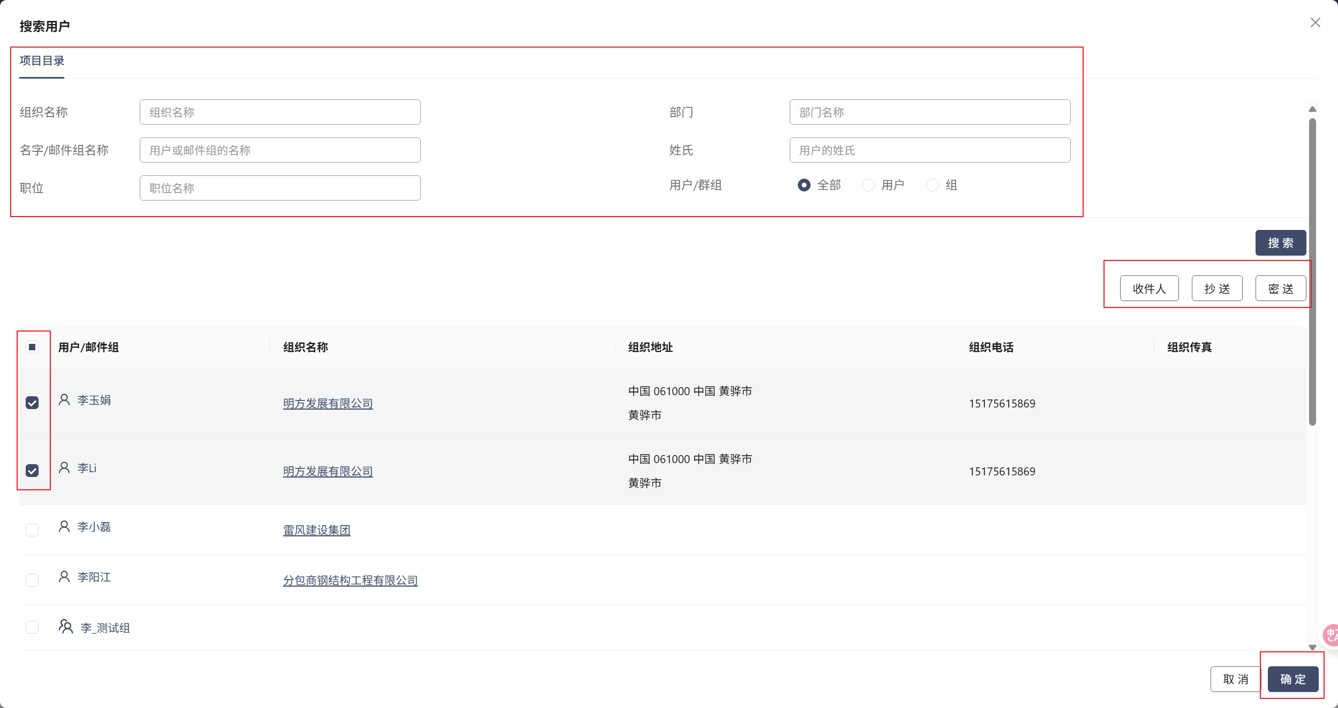Viewport: 1338px width, 708px height.
Task: Click the 组织名称 input field
Action: point(280,112)
